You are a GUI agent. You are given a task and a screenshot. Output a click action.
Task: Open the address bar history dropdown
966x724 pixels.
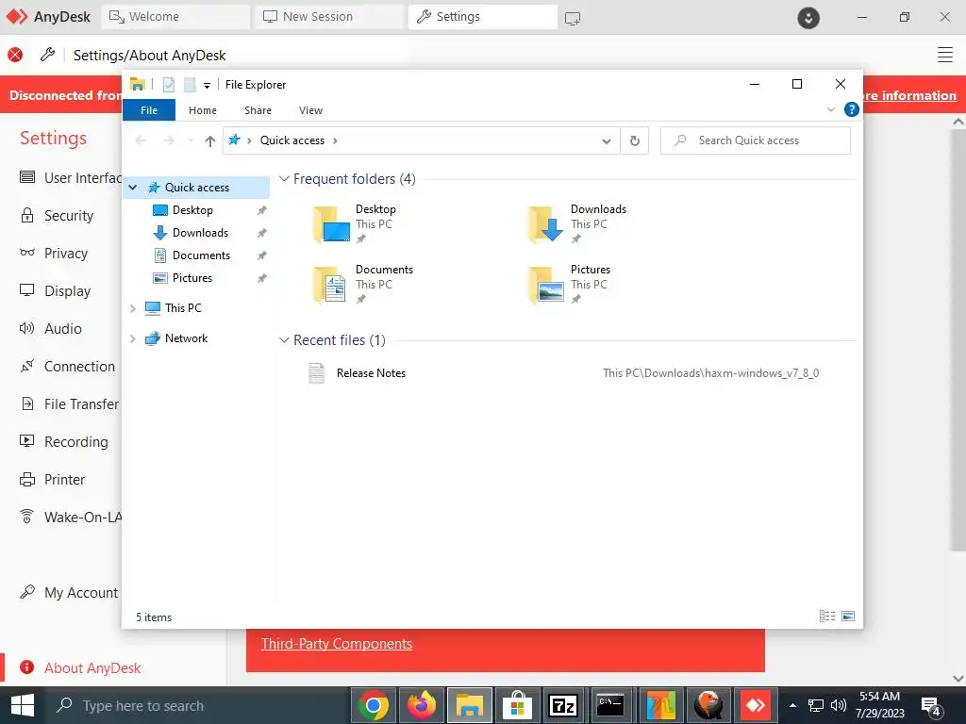point(607,141)
